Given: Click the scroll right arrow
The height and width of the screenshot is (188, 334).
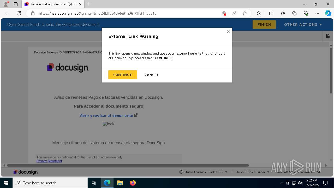Looking at the screenshot, I should click(326, 165).
